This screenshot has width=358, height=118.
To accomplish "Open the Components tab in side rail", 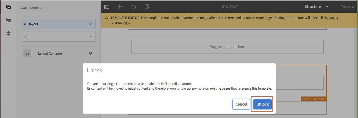I will tap(8, 7).
